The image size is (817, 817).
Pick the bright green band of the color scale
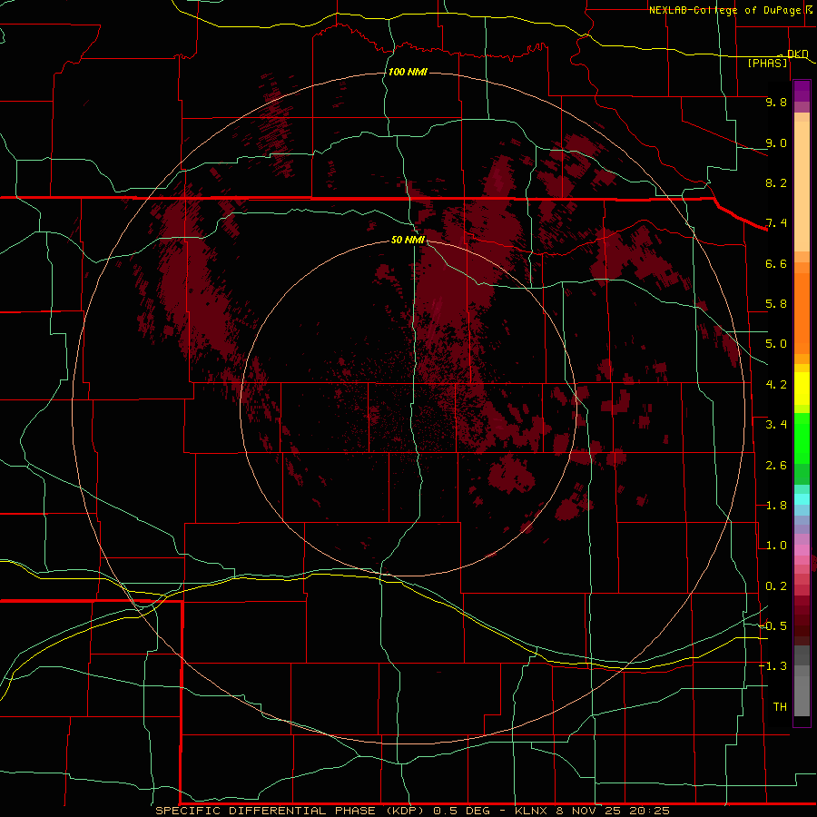tap(802, 438)
